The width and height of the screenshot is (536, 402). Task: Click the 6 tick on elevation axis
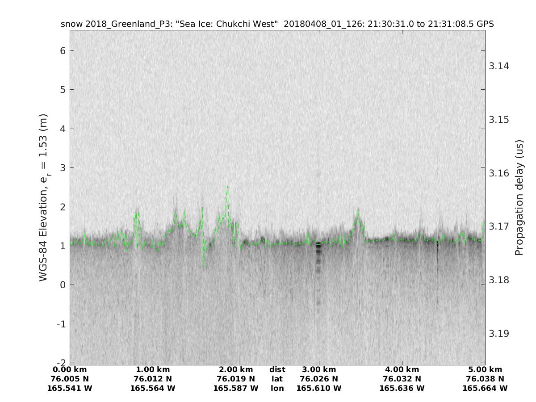63,51
